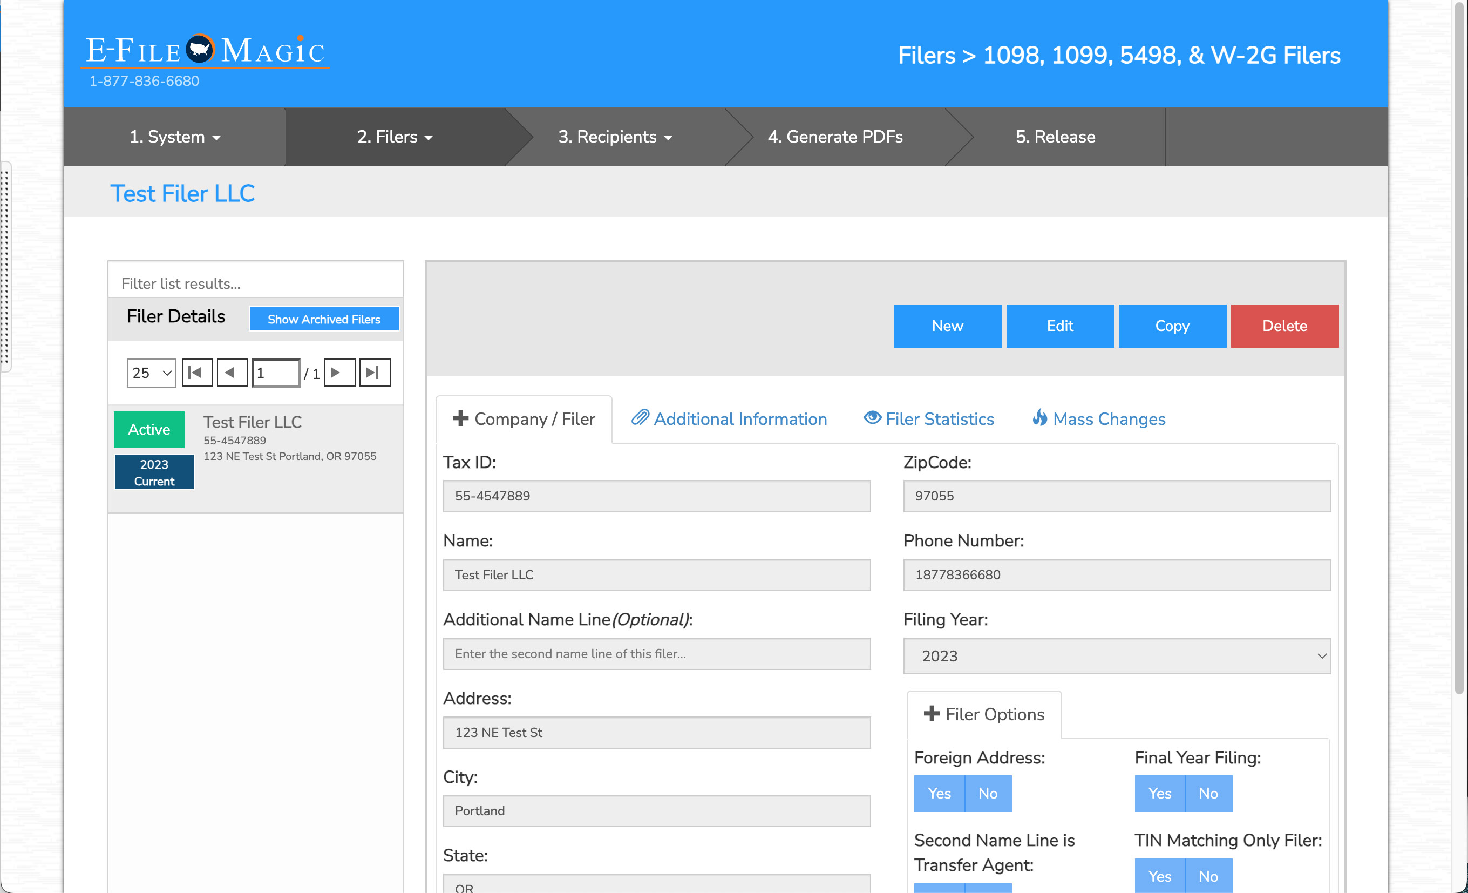Image resolution: width=1468 pixels, height=893 pixels.
Task: Set Final Year Filing to No
Action: 1208,794
